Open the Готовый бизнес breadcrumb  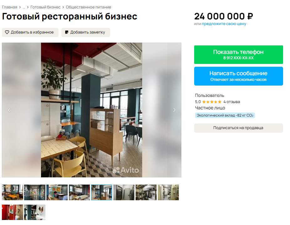45,7
